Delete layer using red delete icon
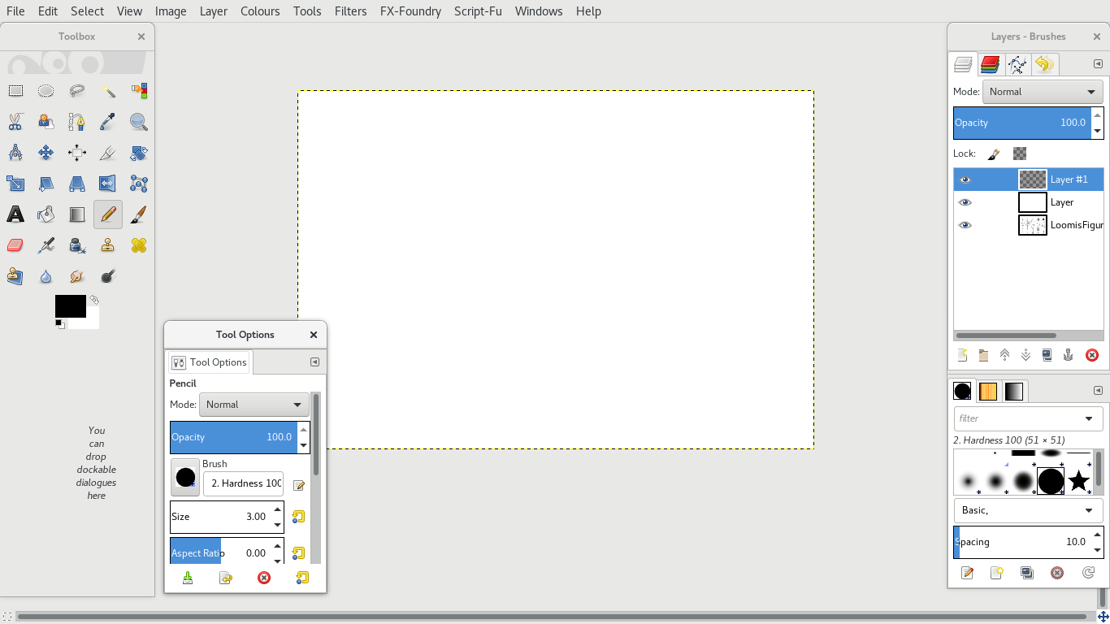The image size is (1110, 624). point(1092,355)
